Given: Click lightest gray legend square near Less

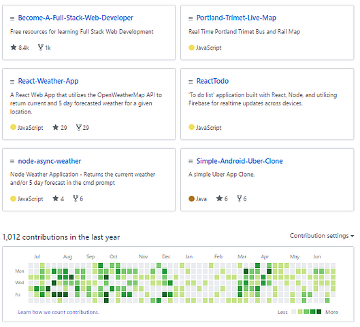Looking at the screenshot, I should click(x=293, y=311).
